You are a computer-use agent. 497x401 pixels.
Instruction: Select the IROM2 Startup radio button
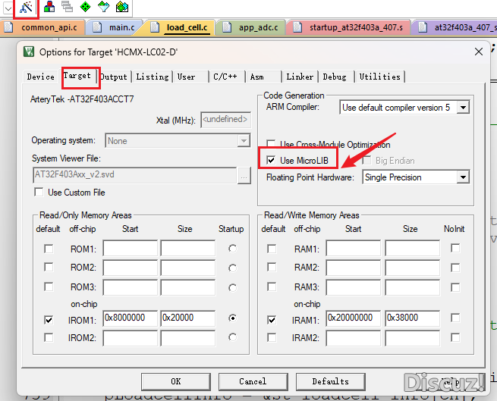232,337
